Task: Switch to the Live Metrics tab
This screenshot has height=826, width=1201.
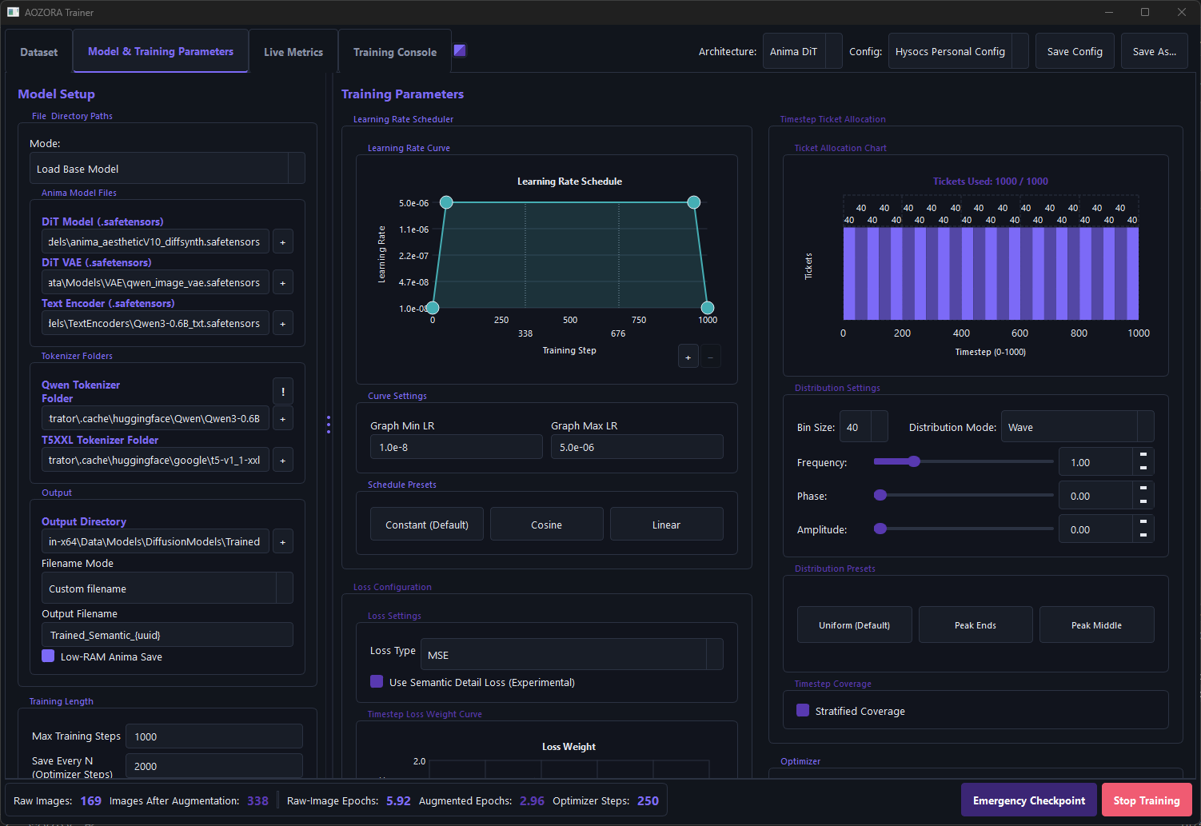Action: (293, 52)
